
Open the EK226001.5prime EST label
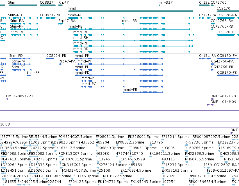tap(143, 137)
